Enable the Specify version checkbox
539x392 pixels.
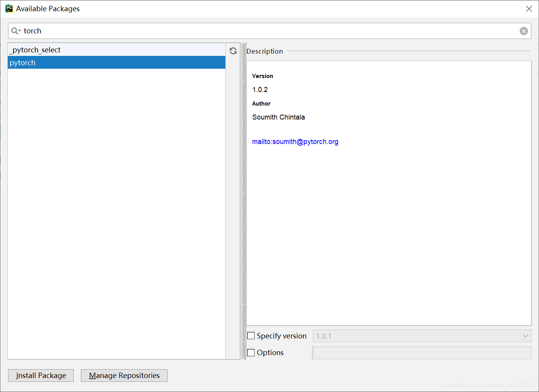tap(251, 336)
